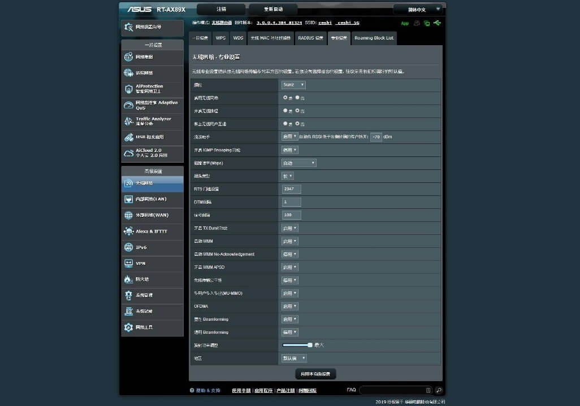Select first radio option for 启用无线网络

point(285,98)
